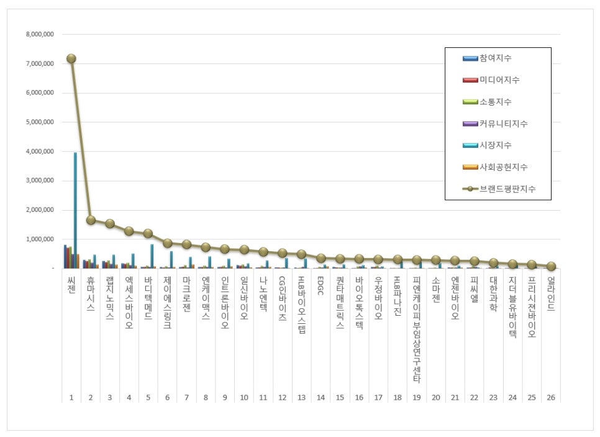Image resolution: width=600 pixels, height=437 pixels.
Task: Click rank number 26 under 얼라인드
Action: click(x=551, y=398)
